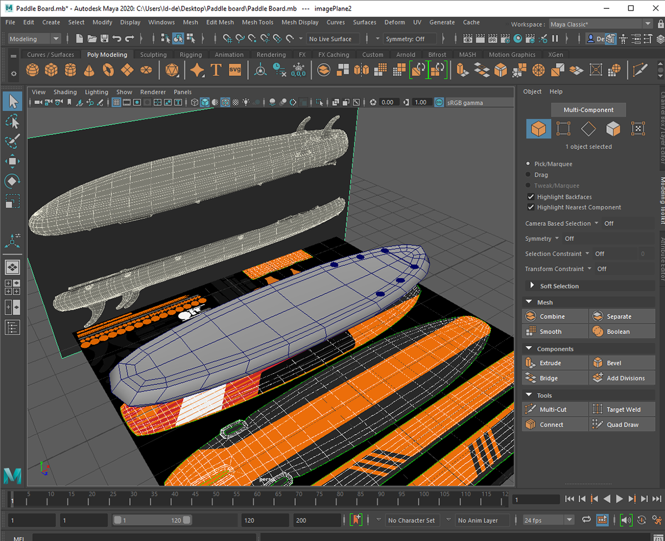Disable the Highlight Backfaces checkbox
The height and width of the screenshot is (541, 665).
(x=531, y=197)
